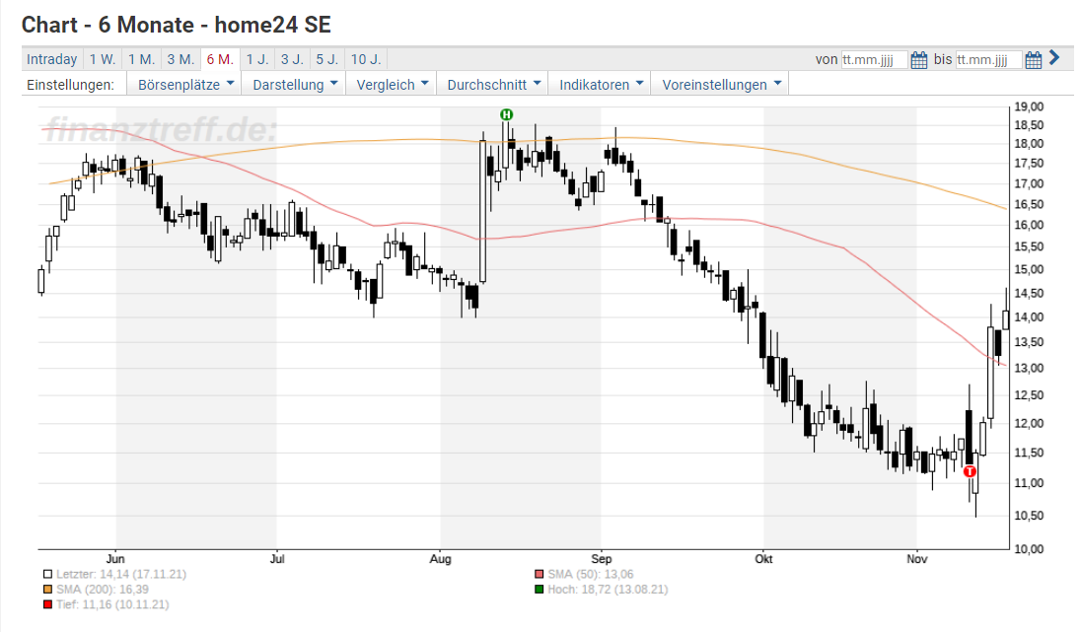
Task: Click the '10,00' price axis label
Action: (1029, 549)
